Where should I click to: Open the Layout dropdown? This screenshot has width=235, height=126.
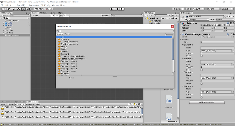tap(227, 9)
